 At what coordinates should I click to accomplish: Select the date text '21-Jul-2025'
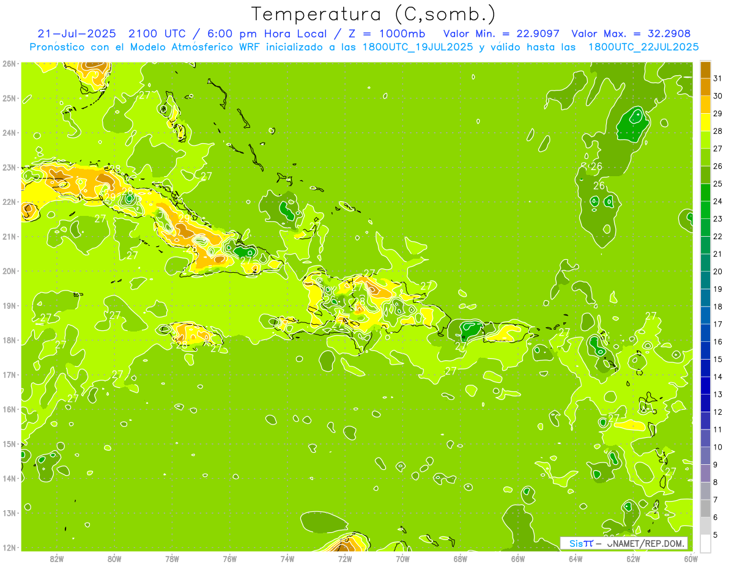pyautogui.click(x=78, y=34)
